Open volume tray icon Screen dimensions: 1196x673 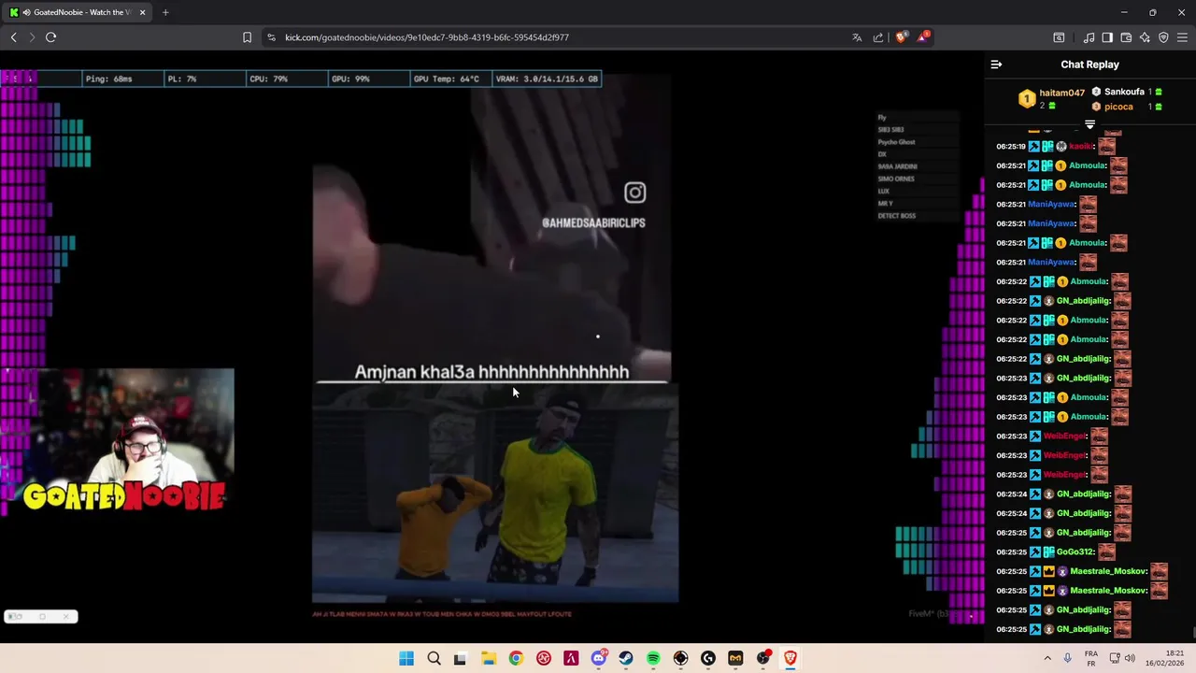click(x=1130, y=659)
